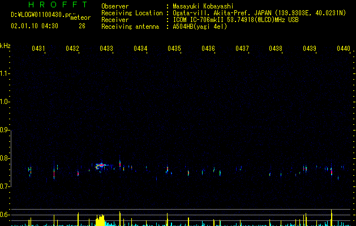The width and height of the screenshot is (356, 226).
Task: Click the Observer label
Action: tap(115, 6)
